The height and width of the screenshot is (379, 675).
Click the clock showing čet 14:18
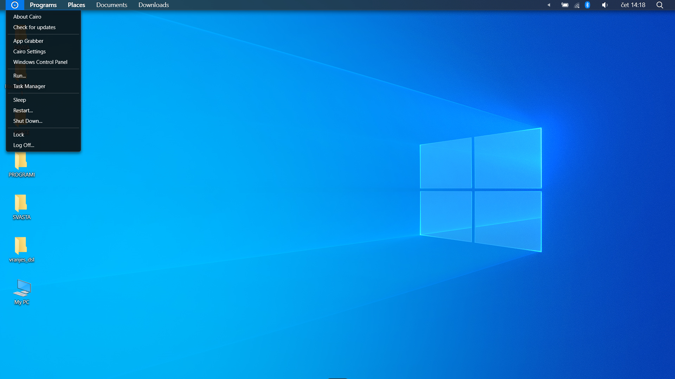[633, 5]
